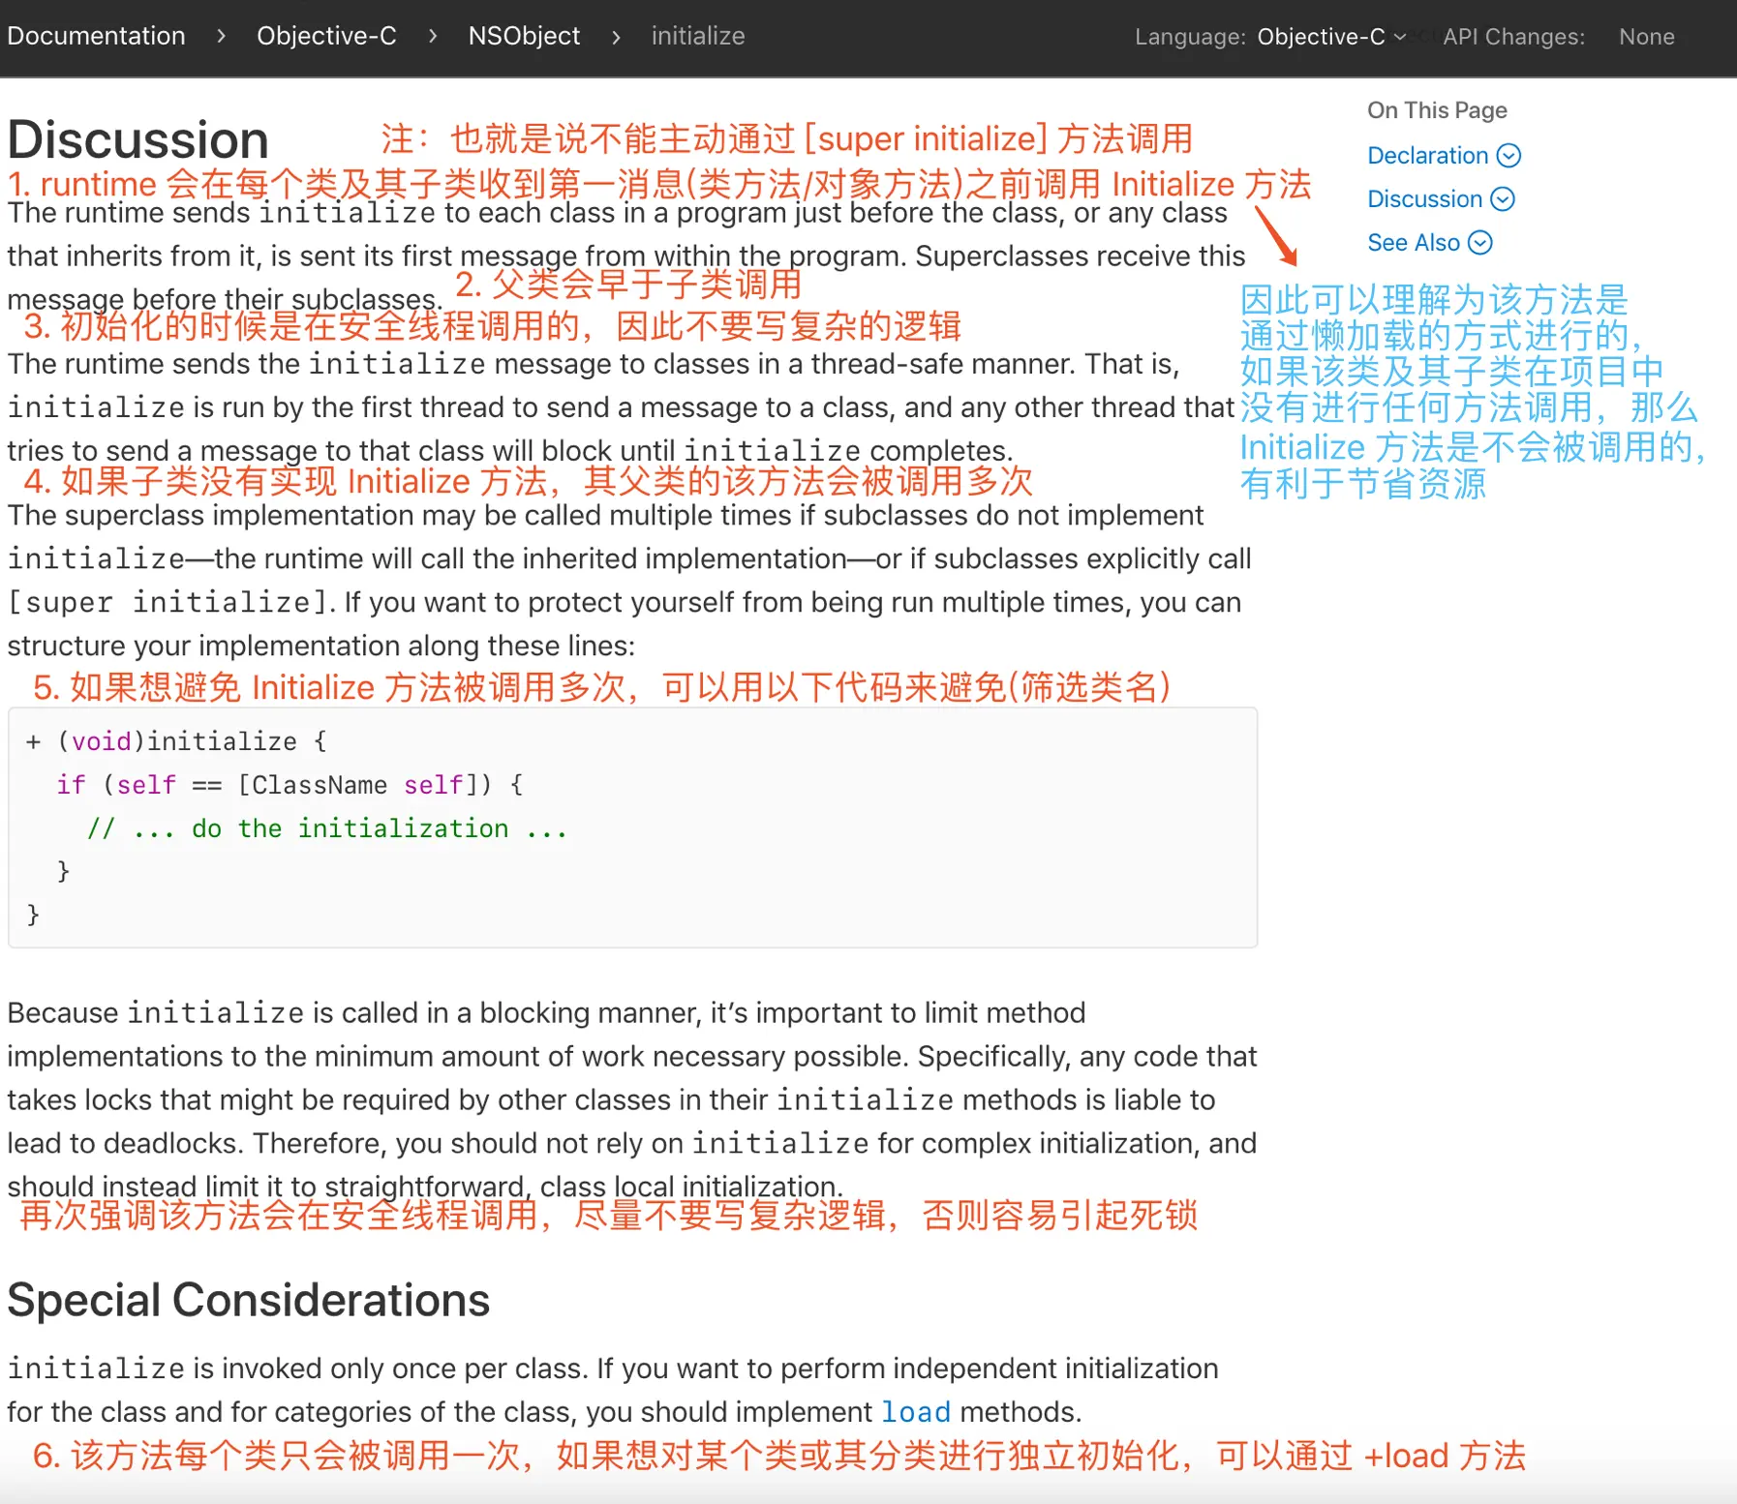Image resolution: width=1737 pixels, height=1504 pixels.
Task: Jump to Discussion section link
Action: click(x=1424, y=198)
